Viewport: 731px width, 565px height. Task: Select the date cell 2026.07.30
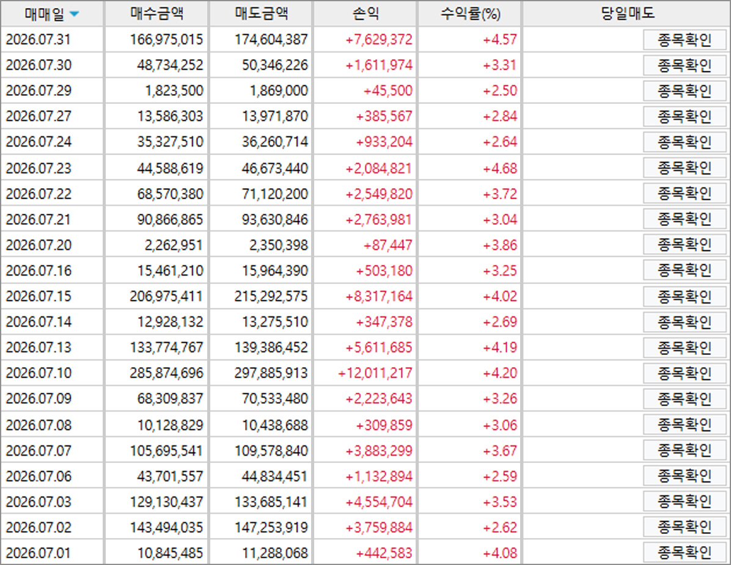point(39,65)
